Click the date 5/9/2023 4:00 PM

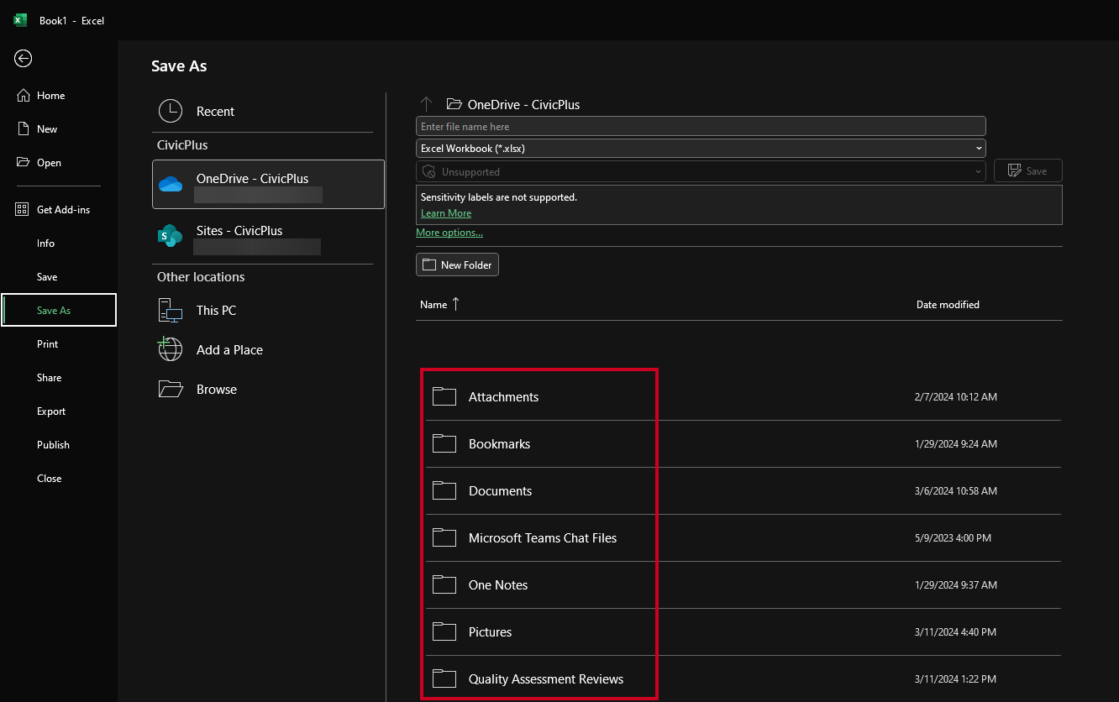click(953, 538)
